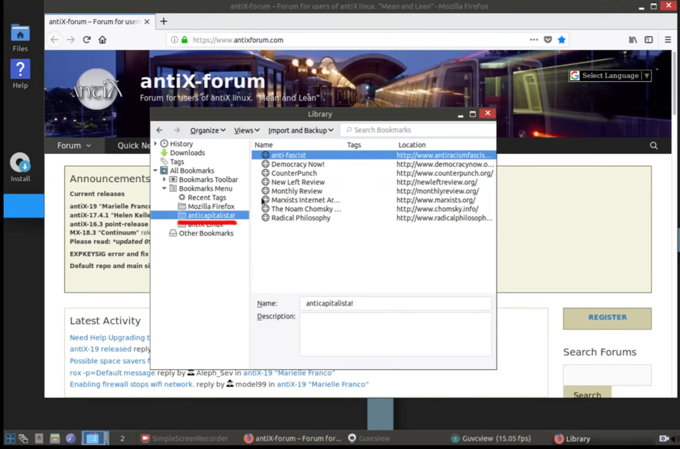Viewport: 680px width, 449px height.
Task: Open the Firefox hamburger menu
Action: pyautogui.click(x=668, y=40)
